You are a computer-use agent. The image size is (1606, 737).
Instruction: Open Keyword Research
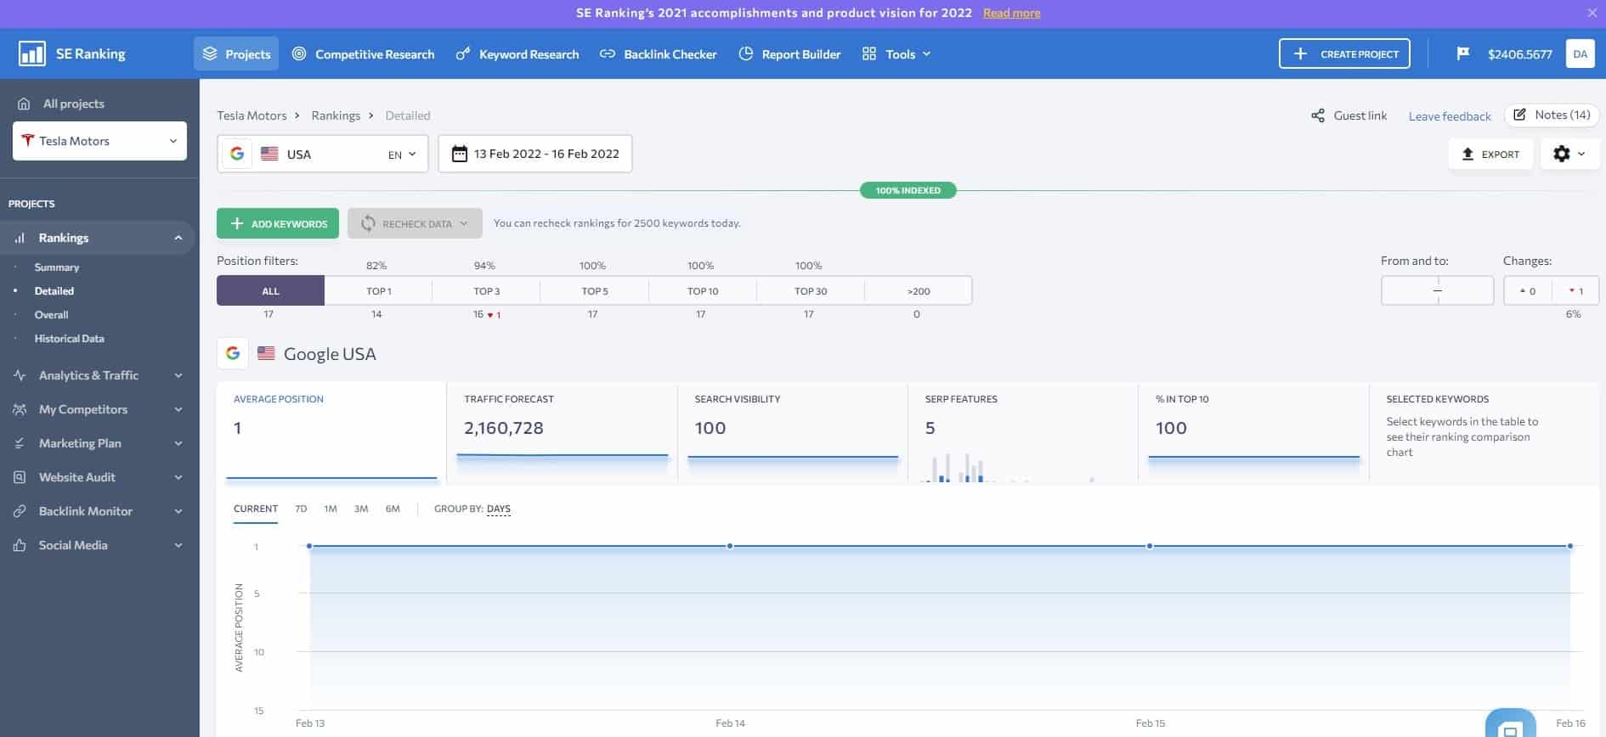click(x=517, y=53)
